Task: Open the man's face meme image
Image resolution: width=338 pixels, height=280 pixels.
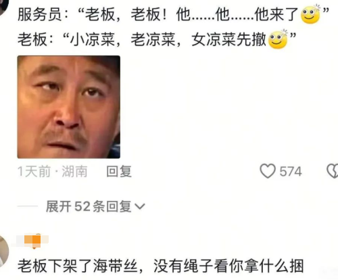Action: pyautogui.click(x=69, y=107)
